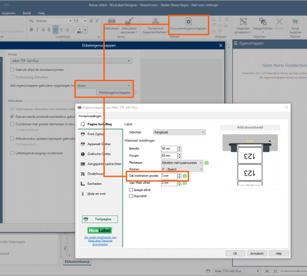Click the font color A icon
307x276 pixels.
tap(80, 29)
